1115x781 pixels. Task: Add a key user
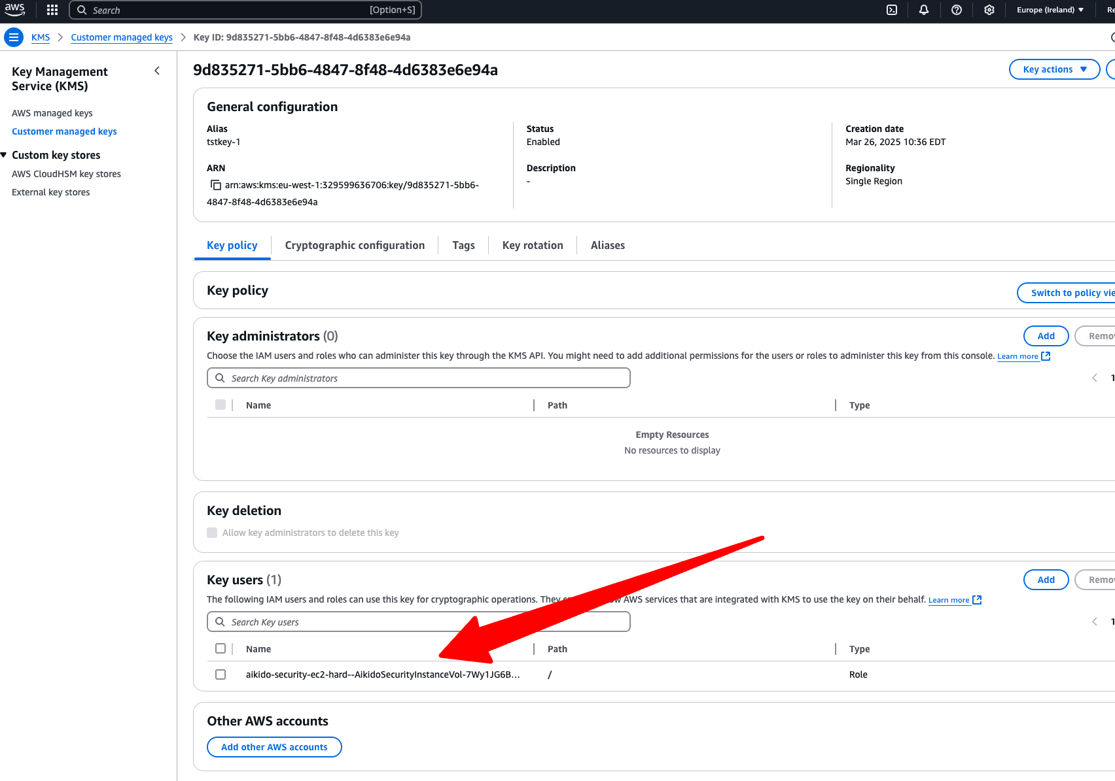(1046, 580)
